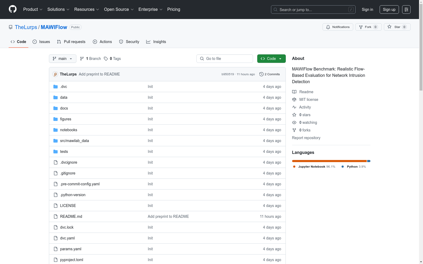This screenshot has width=423, height=264.
Task: Open the pyproject.toml file
Action: coord(72,260)
